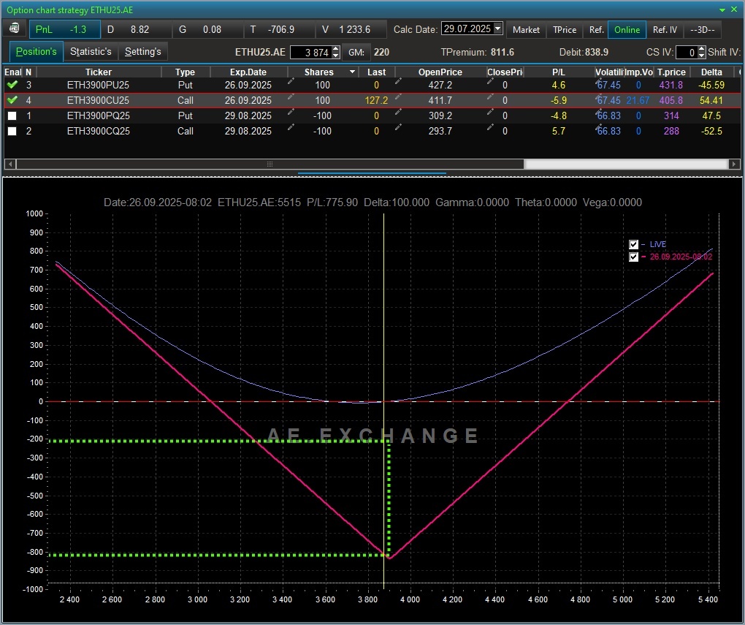Image resolution: width=745 pixels, height=625 pixels.
Task: Click the Last value 127.2
Action: 376,100
